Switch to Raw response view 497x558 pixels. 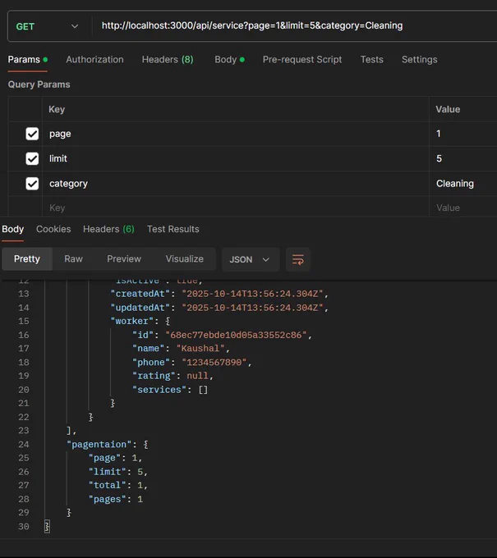coord(73,259)
